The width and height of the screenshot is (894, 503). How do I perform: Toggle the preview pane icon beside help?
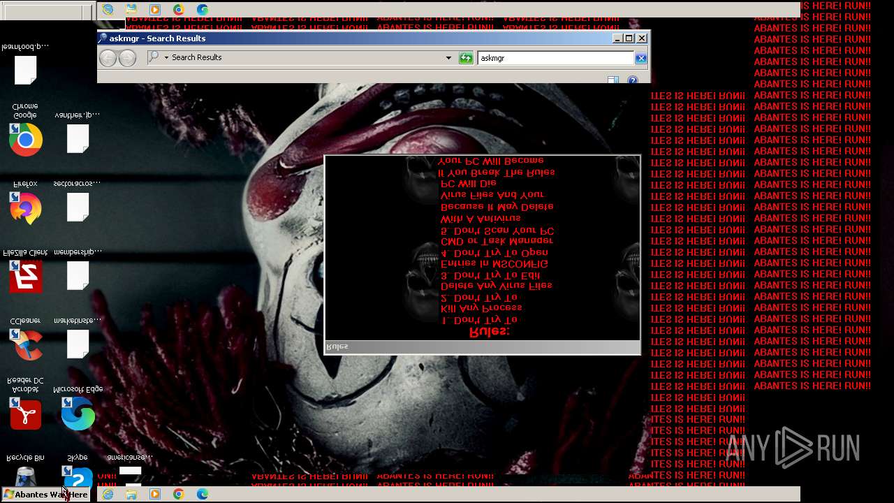[x=613, y=80]
